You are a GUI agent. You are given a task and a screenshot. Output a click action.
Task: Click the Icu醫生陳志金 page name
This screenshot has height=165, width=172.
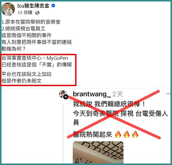pyautogui.click(x=33, y=6)
